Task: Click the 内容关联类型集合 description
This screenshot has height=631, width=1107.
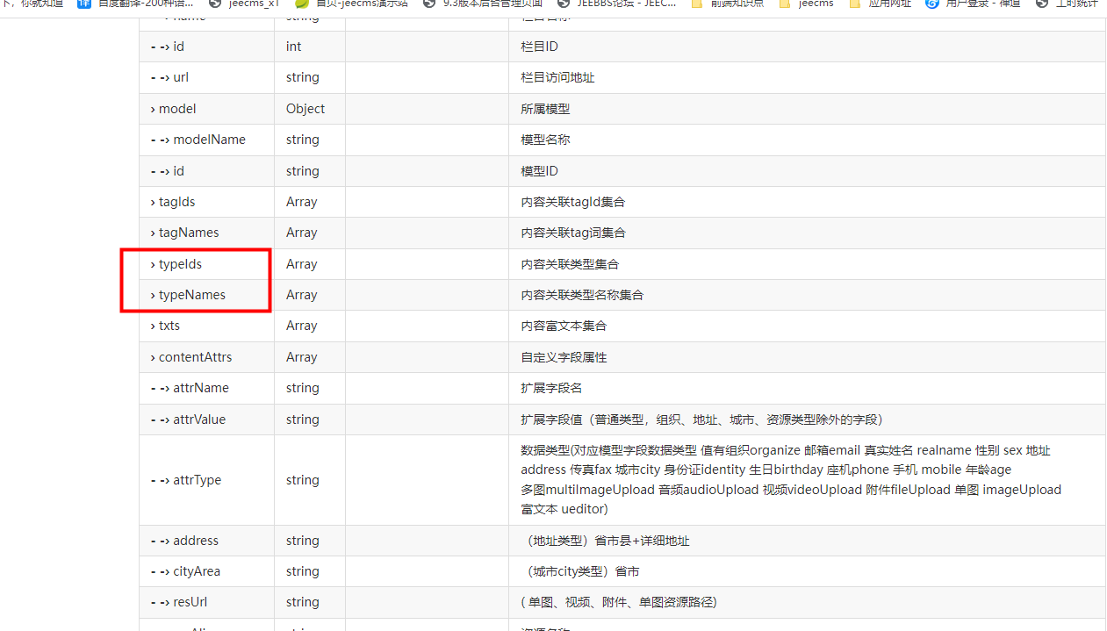Action: coord(570,264)
